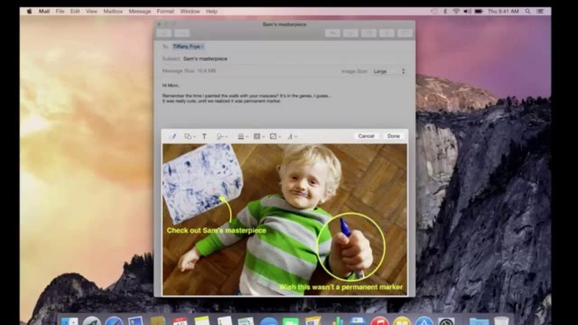Viewport: 578px width, 325px height.
Task: Open iBooks from the Dock
Action: 402,321
